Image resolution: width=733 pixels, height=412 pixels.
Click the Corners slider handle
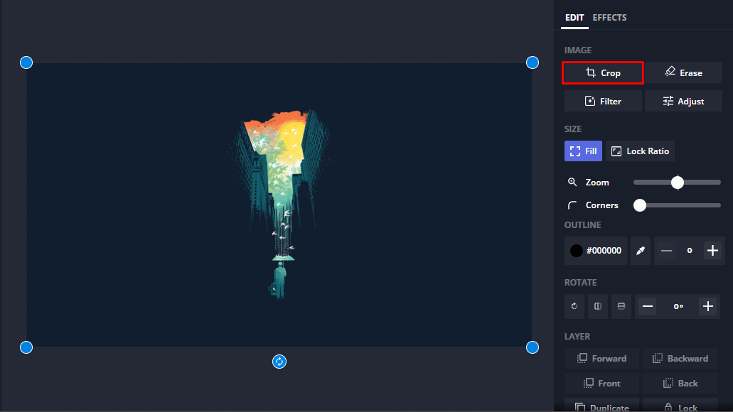click(x=640, y=205)
